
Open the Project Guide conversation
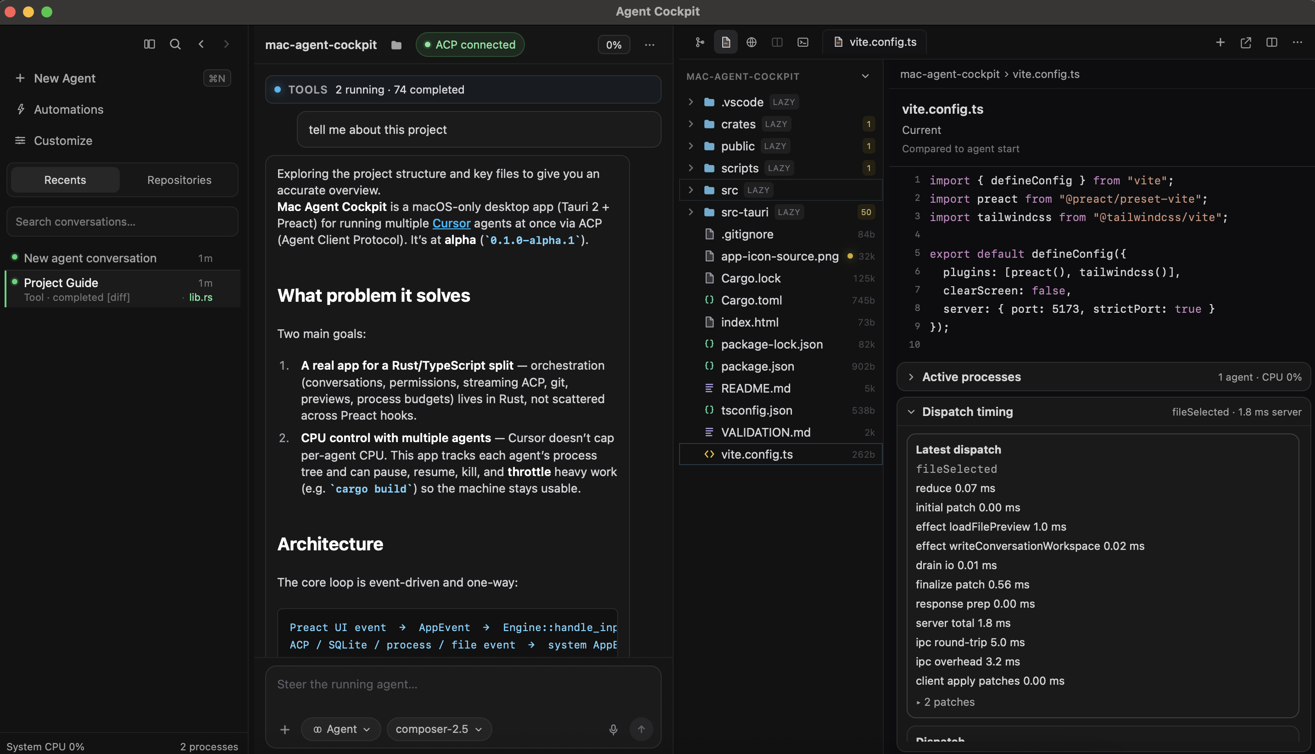[x=122, y=289]
